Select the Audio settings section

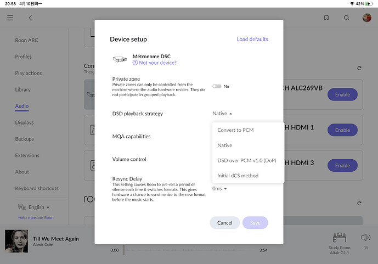click(x=22, y=106)
